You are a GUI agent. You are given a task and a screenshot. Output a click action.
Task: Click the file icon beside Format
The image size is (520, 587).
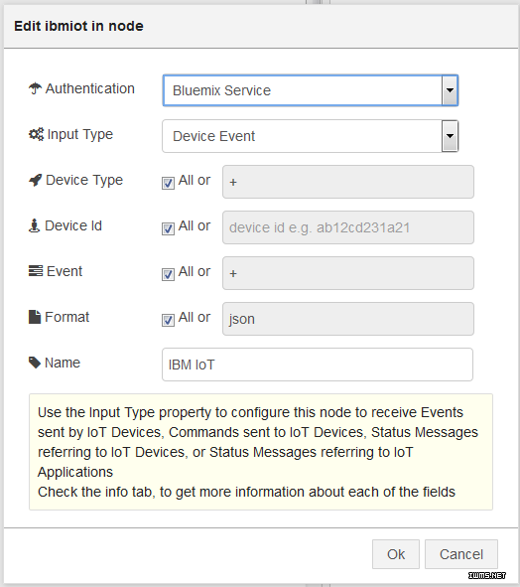point(35,317)
